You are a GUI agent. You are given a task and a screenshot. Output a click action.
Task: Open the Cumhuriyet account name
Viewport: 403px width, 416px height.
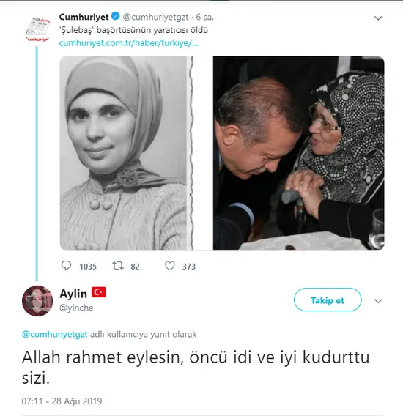pos(84,17)
